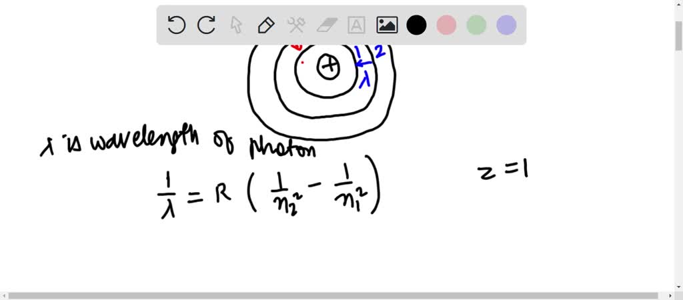
Task: Select the pointer selection tool
Action: point(236,25)
